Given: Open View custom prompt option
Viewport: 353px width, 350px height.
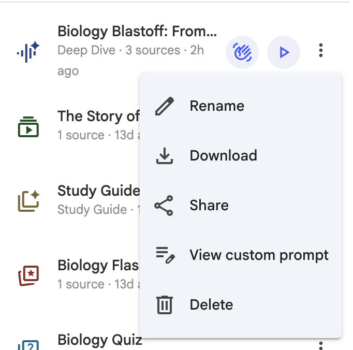Looking at the screenshot, I should coord(259,255).
